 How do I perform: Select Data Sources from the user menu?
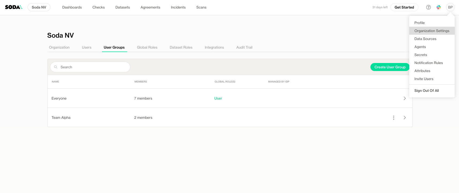pos(425,39)
